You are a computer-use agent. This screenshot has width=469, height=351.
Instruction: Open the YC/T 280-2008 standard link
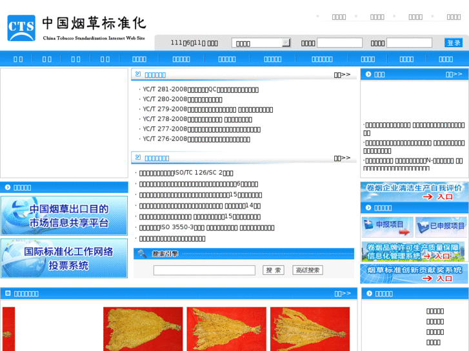pyautogui.click(x=183, y=99)
